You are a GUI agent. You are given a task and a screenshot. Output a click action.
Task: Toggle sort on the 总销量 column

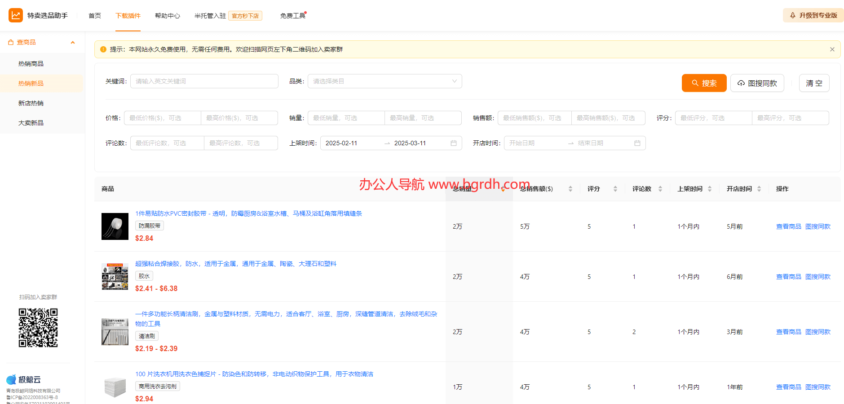pyautogui.click(x=503, y=189)
